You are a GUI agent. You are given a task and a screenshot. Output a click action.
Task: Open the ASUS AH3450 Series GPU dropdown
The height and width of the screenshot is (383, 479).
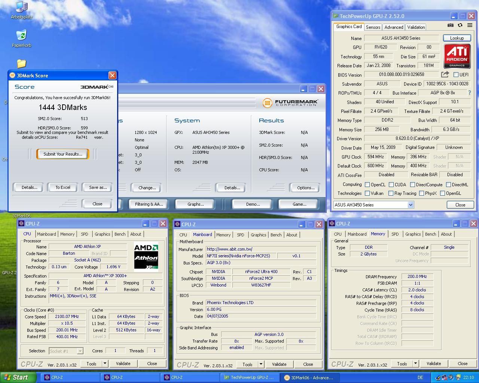pyautogui.click(x=411, y=205)
